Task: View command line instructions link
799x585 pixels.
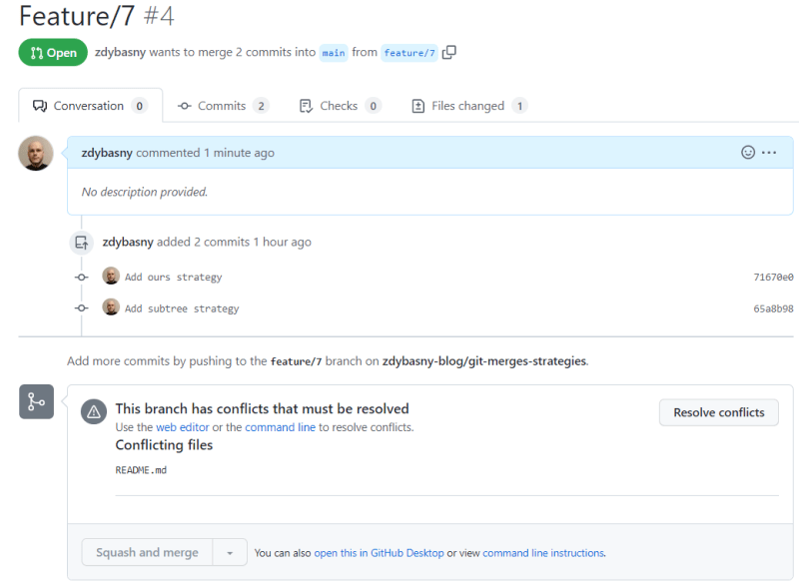Action: pyautogui.click(x=543, y=553)
